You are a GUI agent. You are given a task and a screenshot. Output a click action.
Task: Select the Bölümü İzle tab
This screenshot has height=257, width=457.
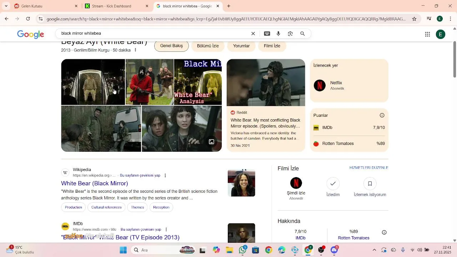(x=208, y=46)
